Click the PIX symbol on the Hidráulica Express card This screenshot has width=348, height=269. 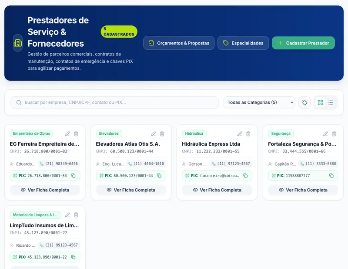[187, 176]
